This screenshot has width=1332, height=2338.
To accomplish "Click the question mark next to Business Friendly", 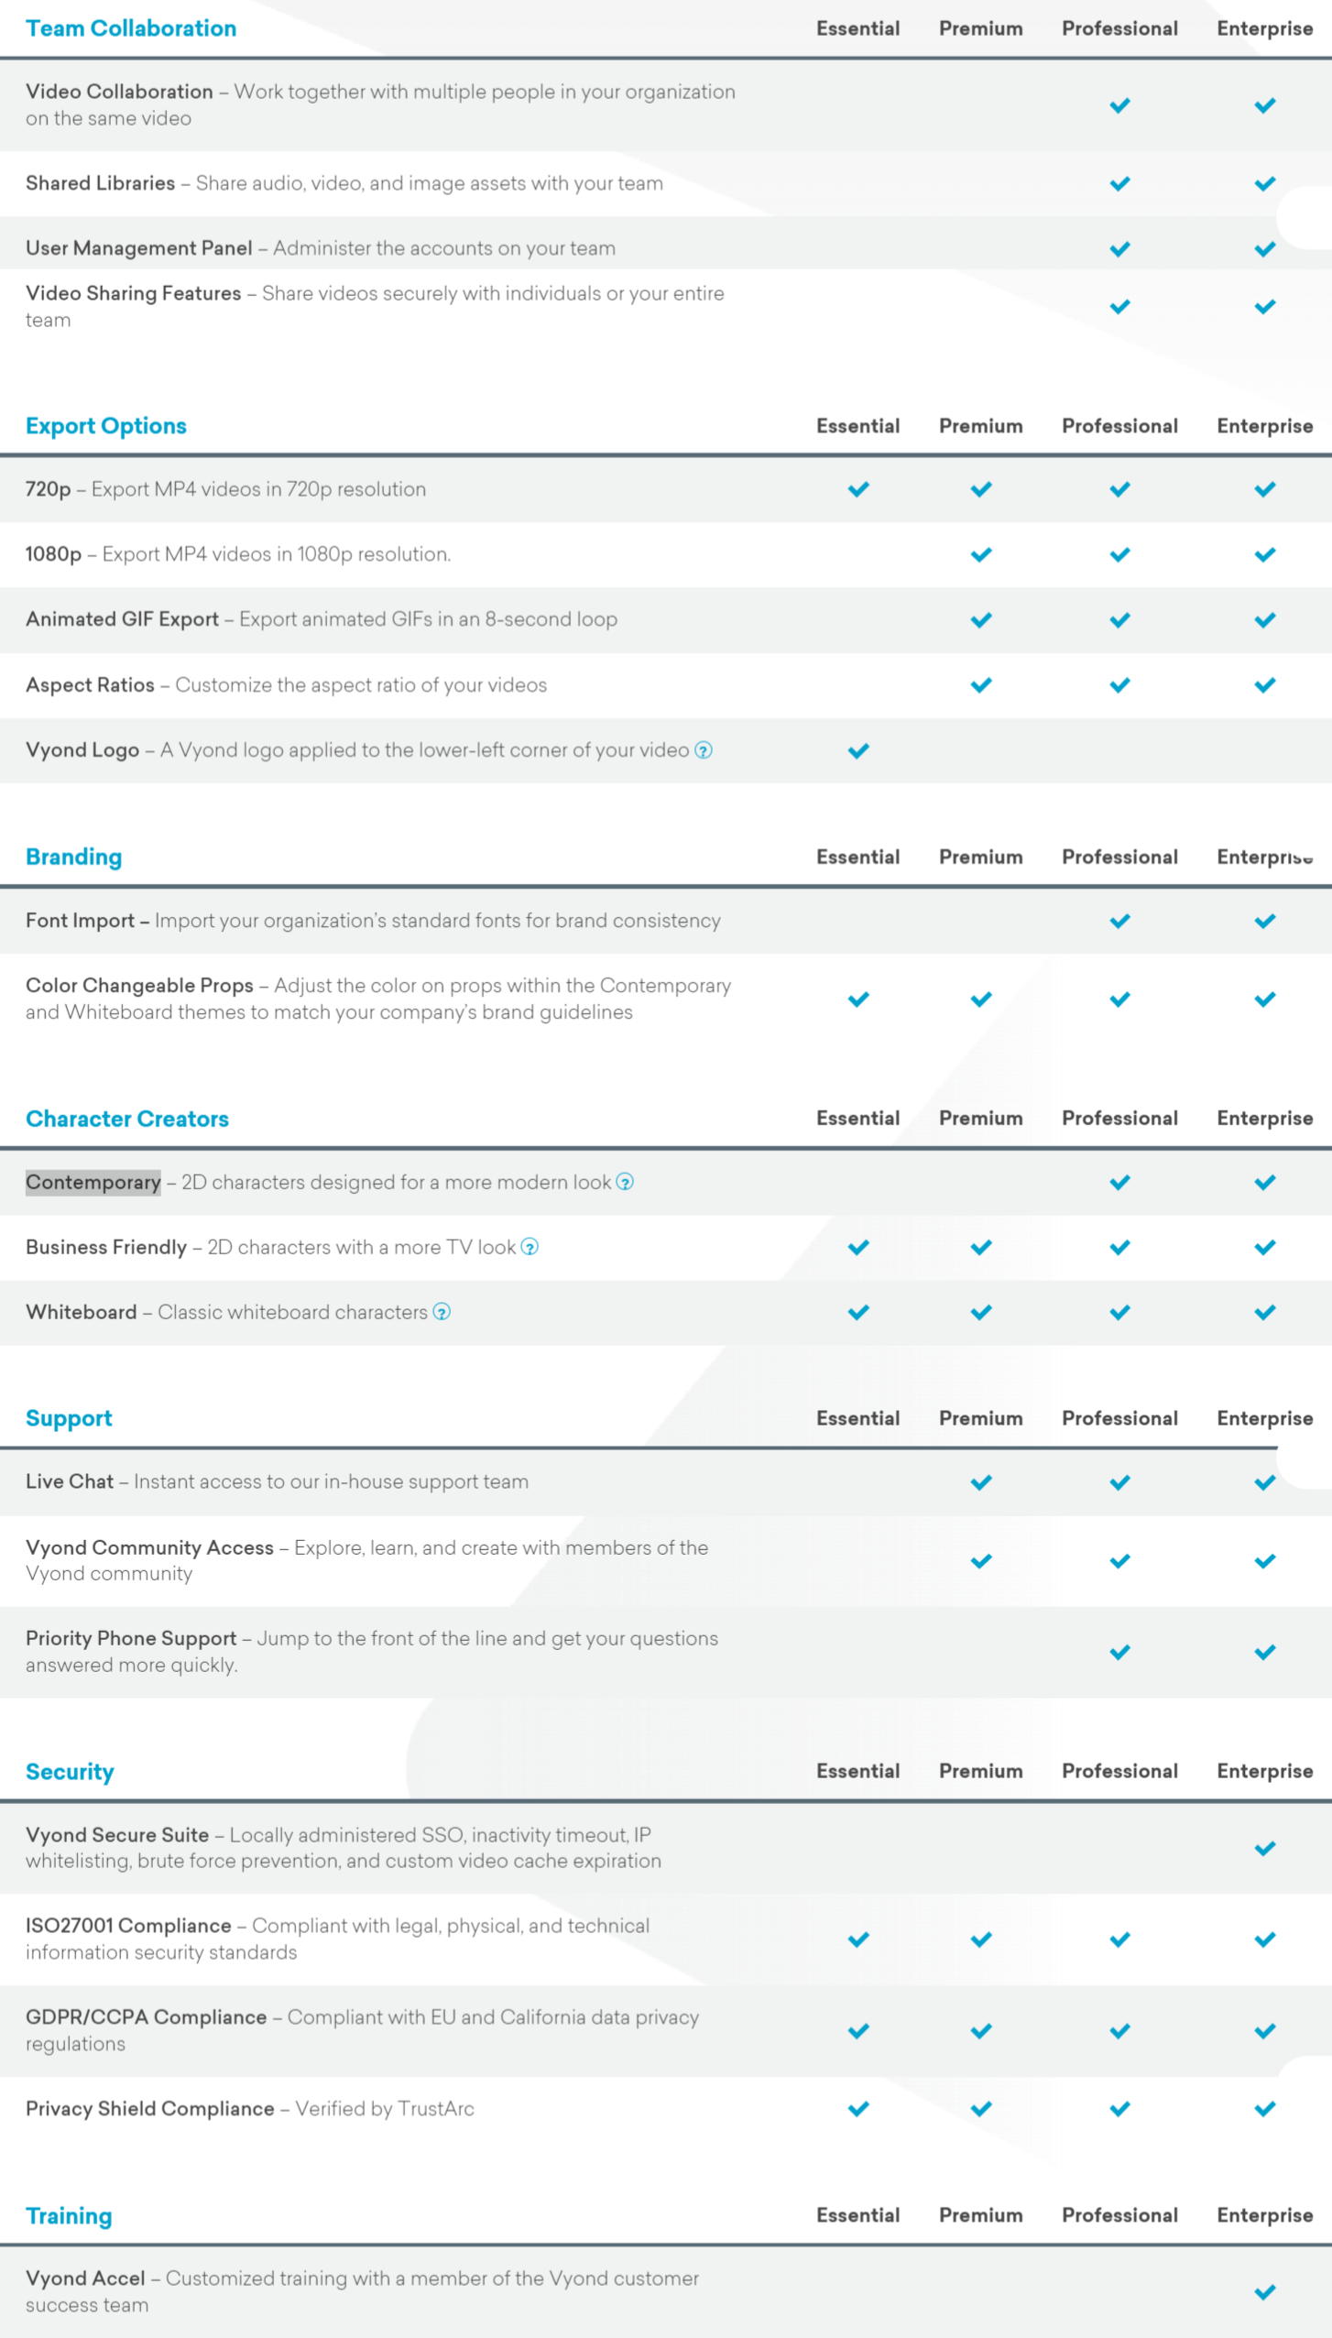I will (x=530, y=1247).
